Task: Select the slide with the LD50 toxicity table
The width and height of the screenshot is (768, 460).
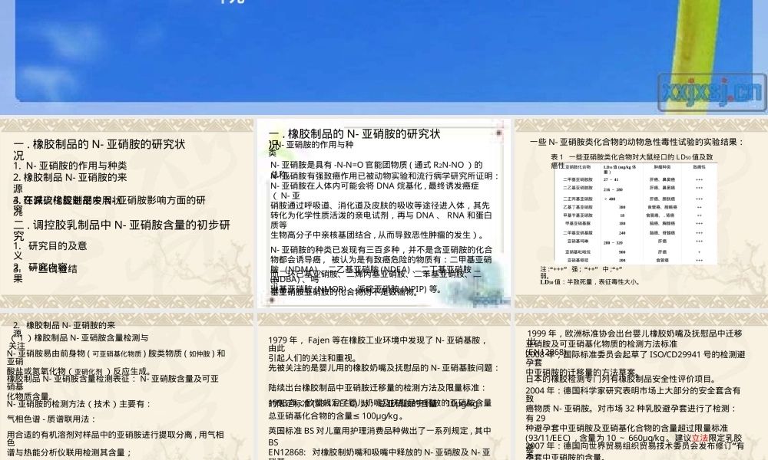Action: pyautogui.click(x=641, y=213)
